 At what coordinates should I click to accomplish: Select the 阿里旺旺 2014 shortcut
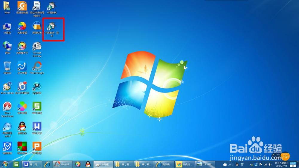click(x=7, y=130)
